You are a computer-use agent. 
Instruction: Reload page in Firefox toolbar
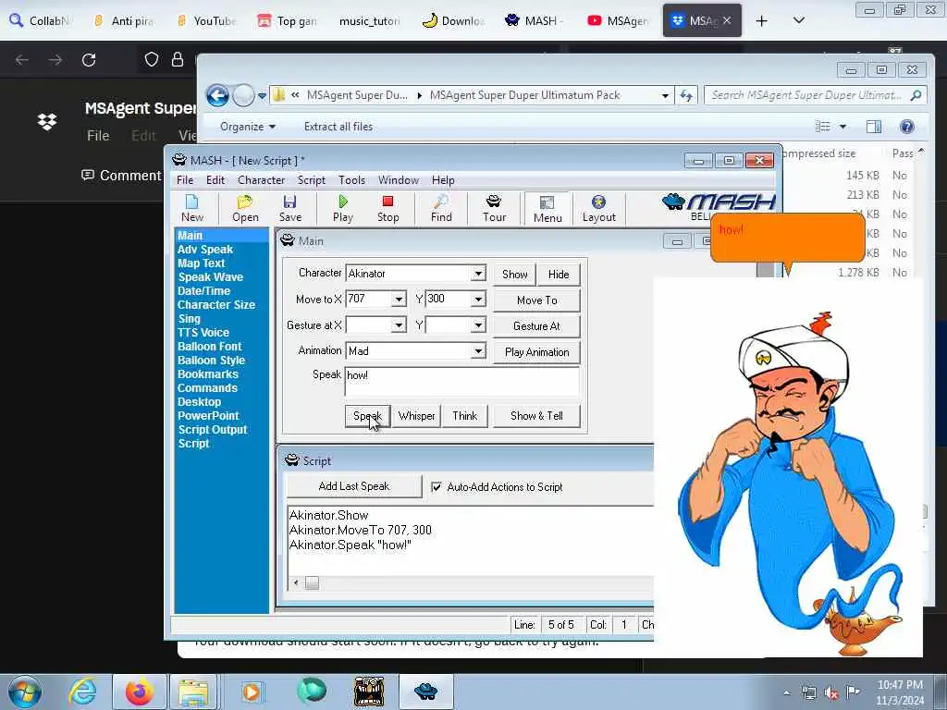pos(89,60)
